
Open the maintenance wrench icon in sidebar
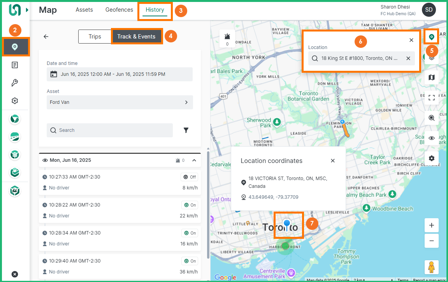[x=15, y=83]
